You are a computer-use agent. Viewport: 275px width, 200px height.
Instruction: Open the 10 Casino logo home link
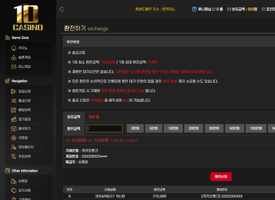point(28,18)
